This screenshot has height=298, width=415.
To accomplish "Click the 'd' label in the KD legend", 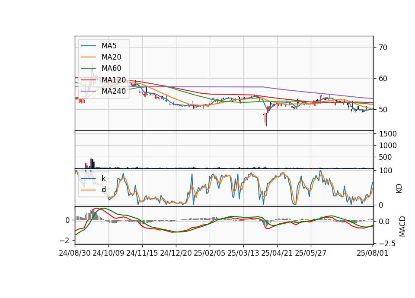I will tap(103, 190).
